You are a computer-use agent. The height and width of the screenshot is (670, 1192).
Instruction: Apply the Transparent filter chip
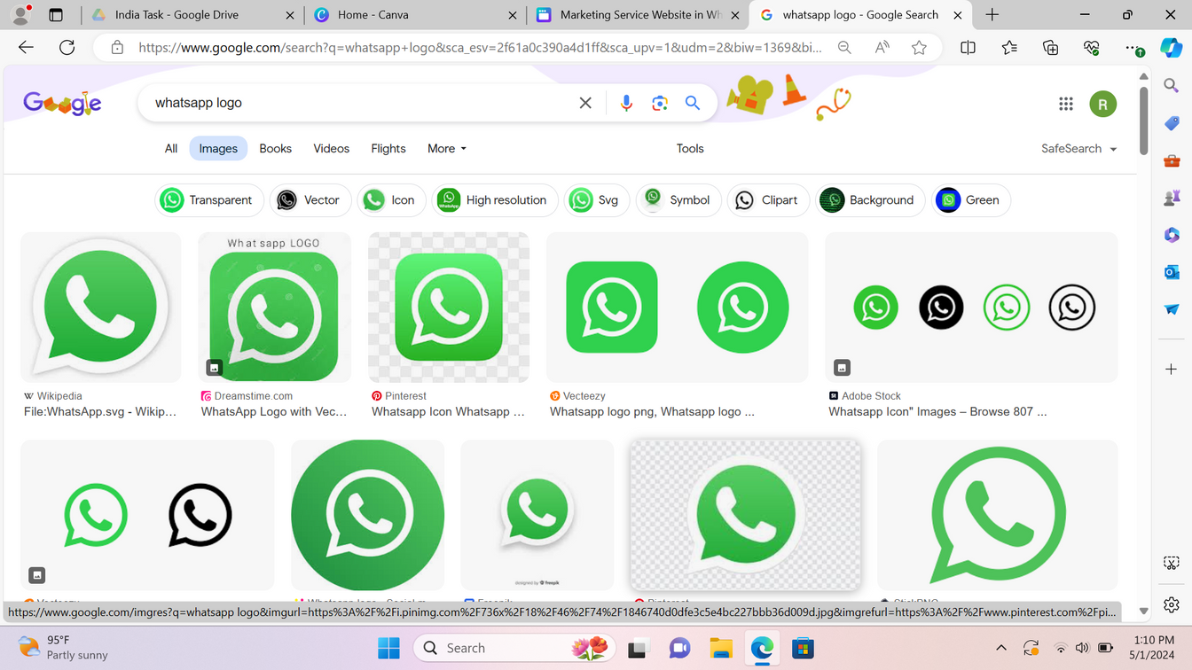208,200
